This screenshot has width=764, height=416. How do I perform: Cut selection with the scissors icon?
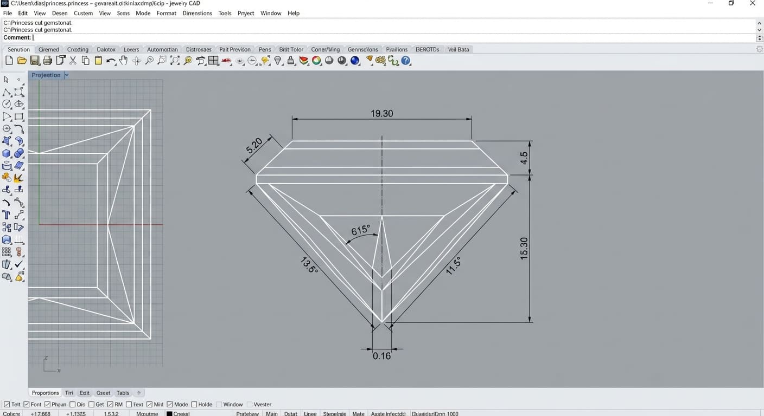click(x=73, y=61)
